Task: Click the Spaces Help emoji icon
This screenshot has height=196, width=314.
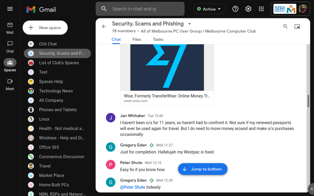Action: click(31, 81)
